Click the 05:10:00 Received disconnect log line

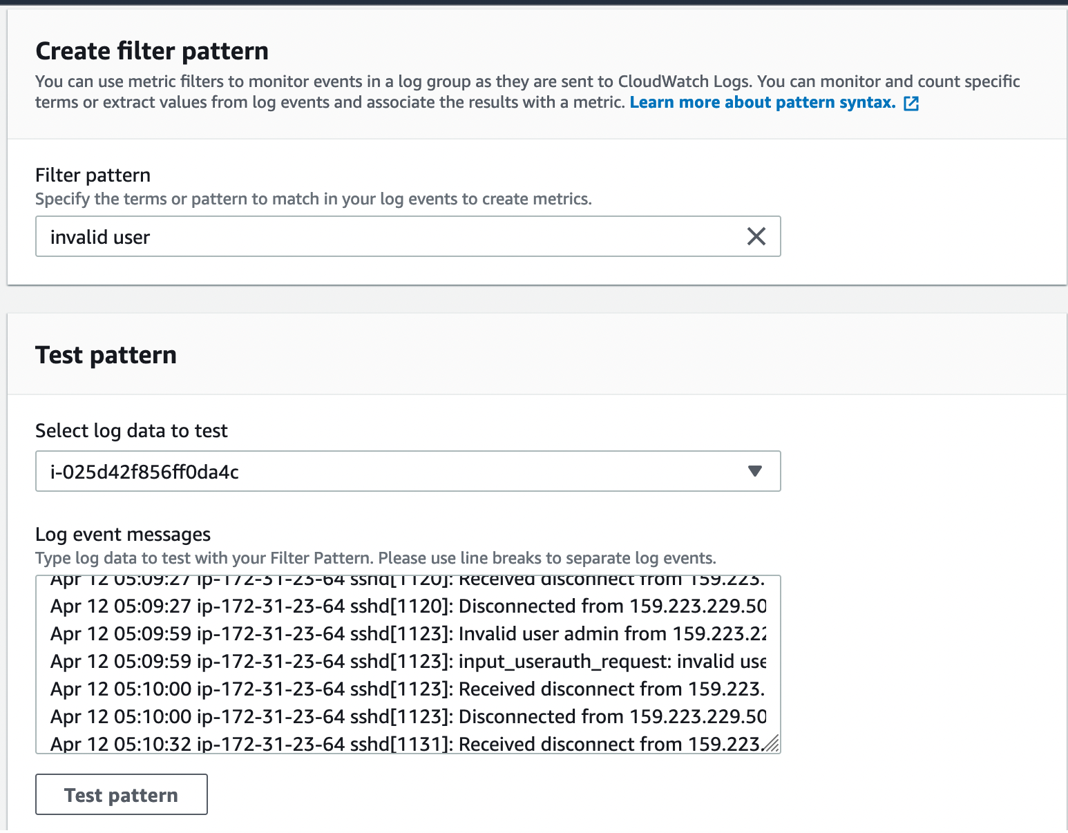408,689
